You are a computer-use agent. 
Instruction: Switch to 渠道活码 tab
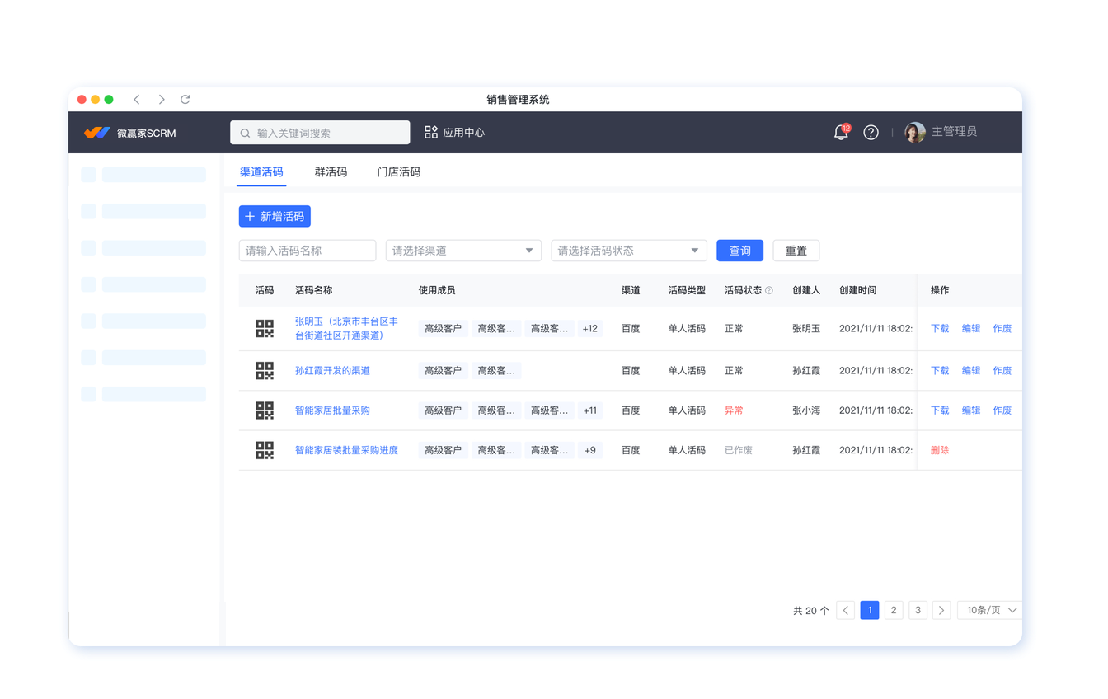coord(261,172)
